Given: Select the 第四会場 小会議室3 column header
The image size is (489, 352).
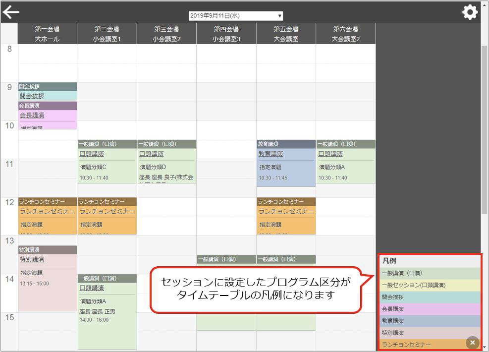Looking at the screenshot, I should [226, 34].
